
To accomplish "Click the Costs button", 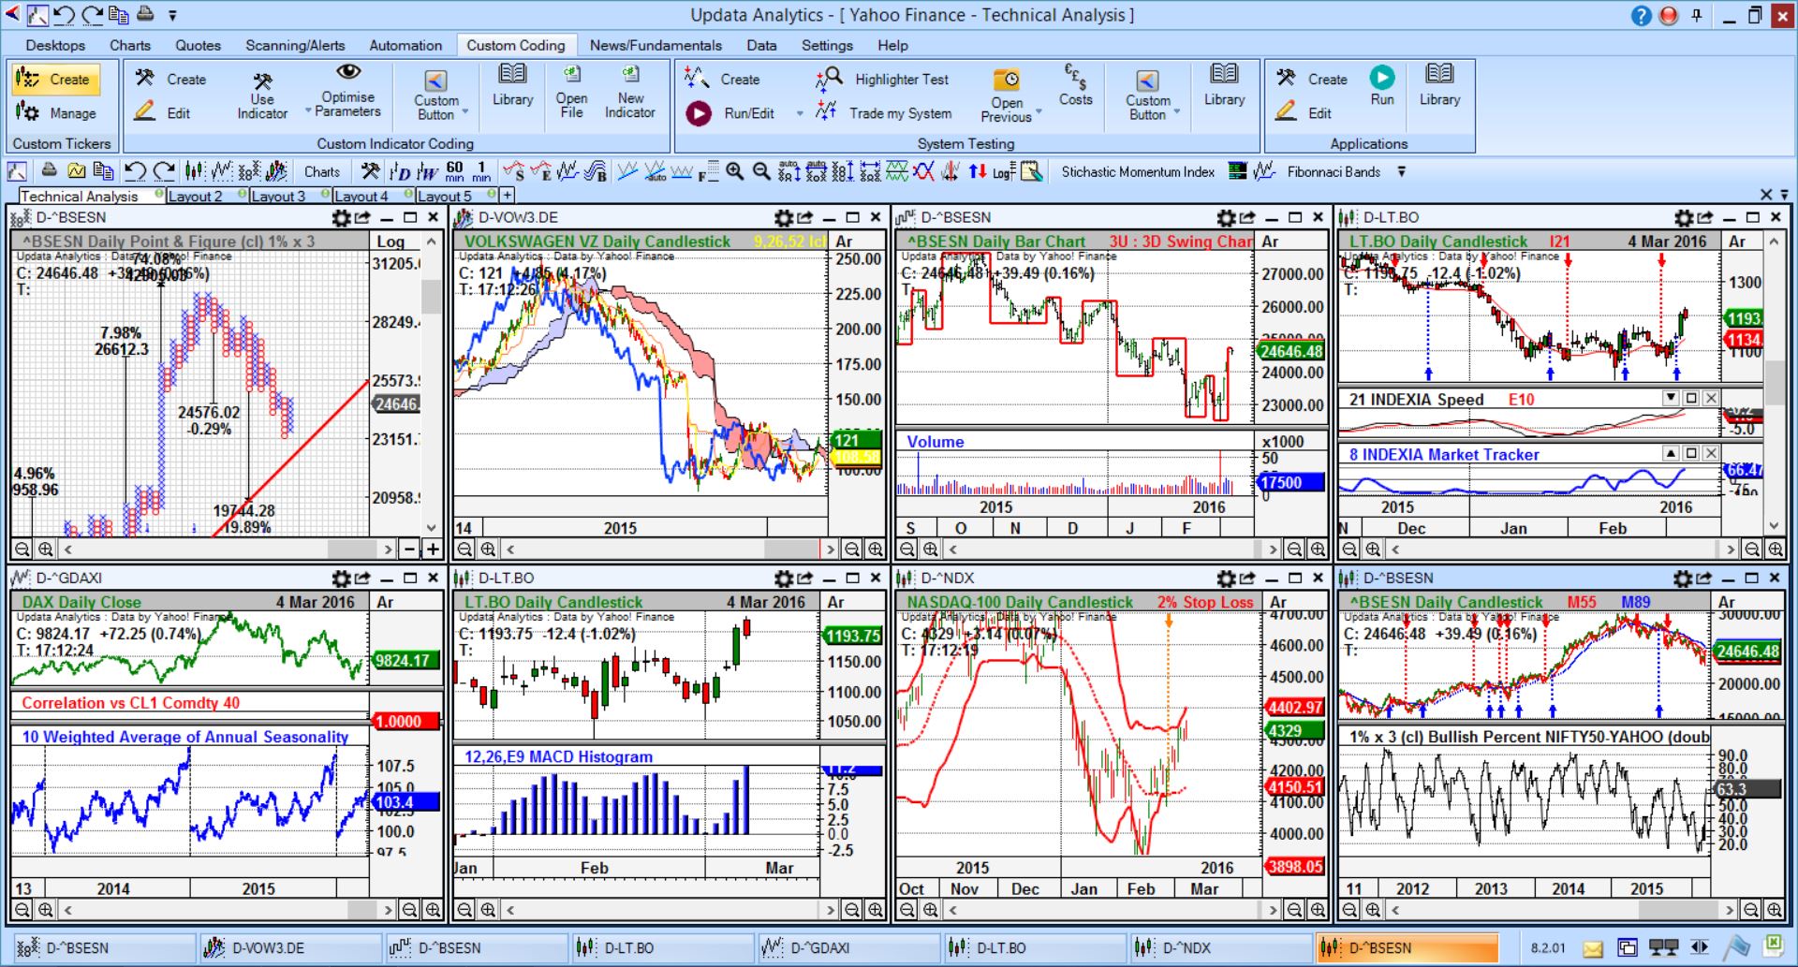I will (x=1076, y=84).
